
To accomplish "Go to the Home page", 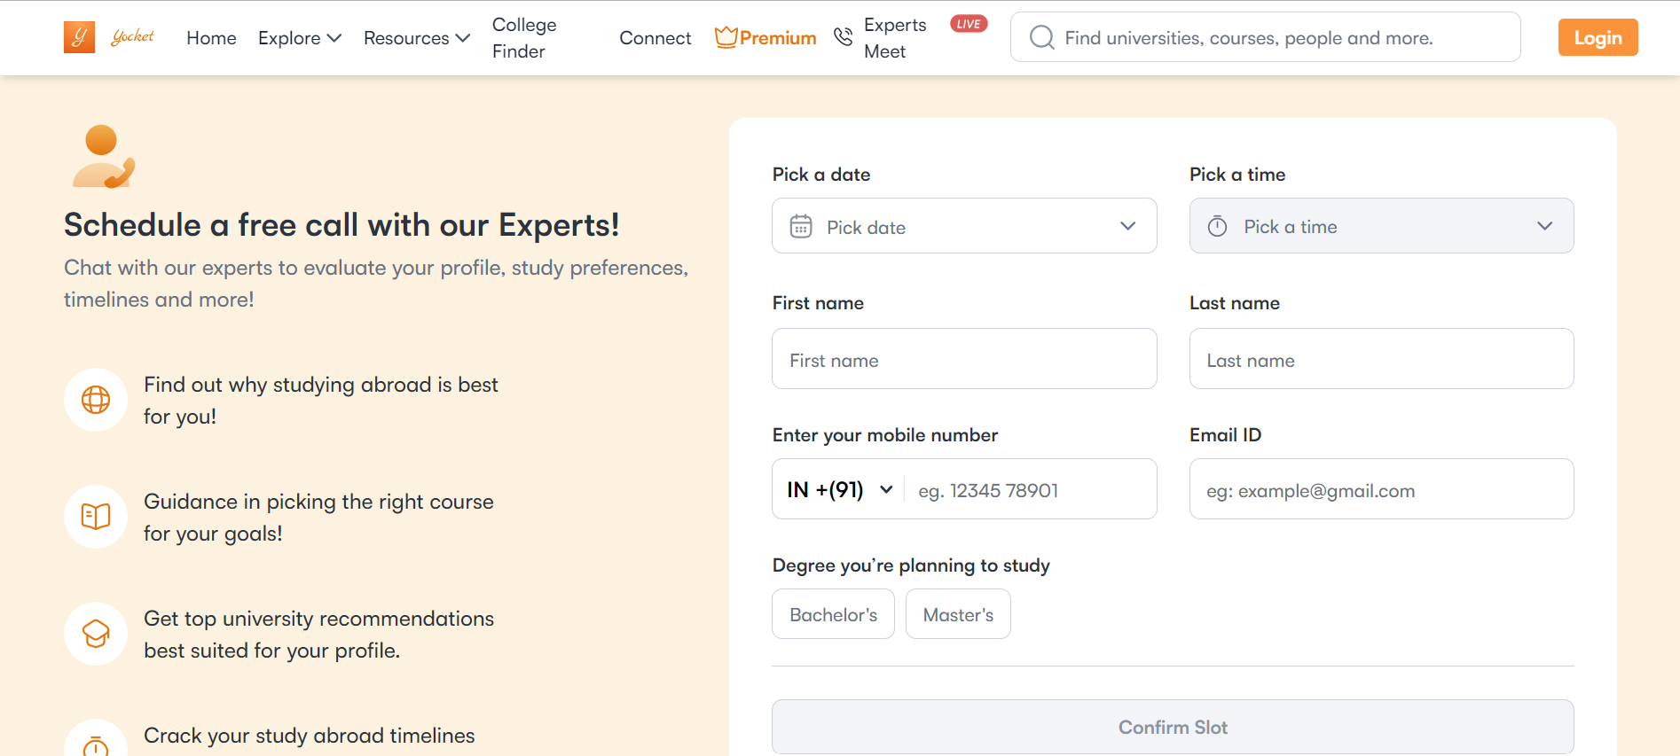I will [x=211, y=38].
